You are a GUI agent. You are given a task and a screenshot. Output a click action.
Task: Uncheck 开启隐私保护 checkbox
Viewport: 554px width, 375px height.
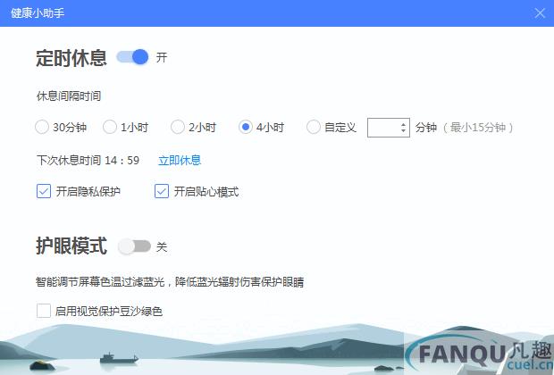pos(44,191)
